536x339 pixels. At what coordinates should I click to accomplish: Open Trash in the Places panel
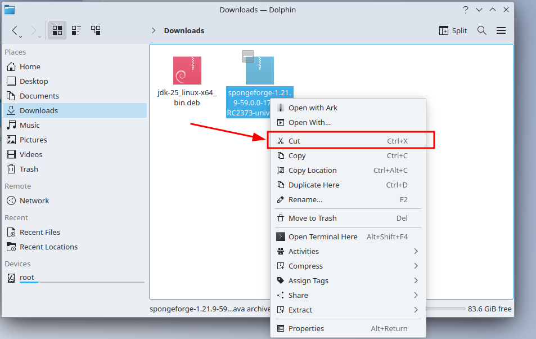point(29,169)
